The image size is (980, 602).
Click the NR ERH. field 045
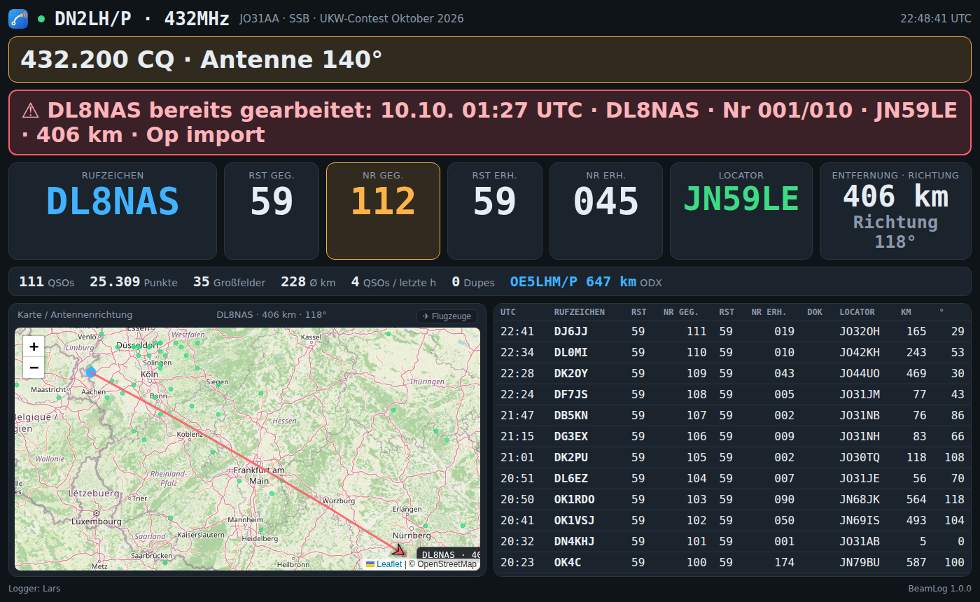click(606, 211)
